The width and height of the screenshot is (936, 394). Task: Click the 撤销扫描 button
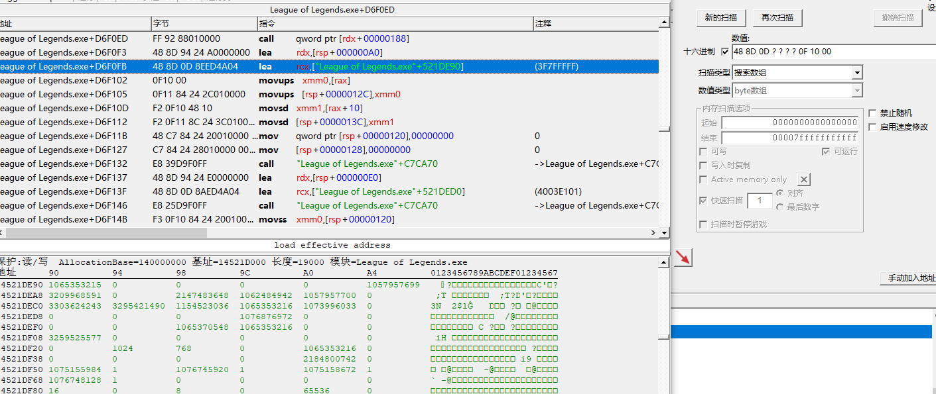[x=898, y=18]
